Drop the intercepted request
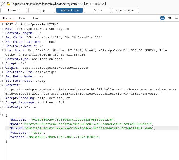This screenshot has width=179, height=160. [42, 10]
